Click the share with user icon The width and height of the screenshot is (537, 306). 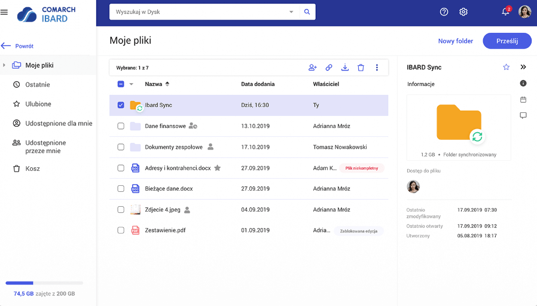click(x=312, y=68)
